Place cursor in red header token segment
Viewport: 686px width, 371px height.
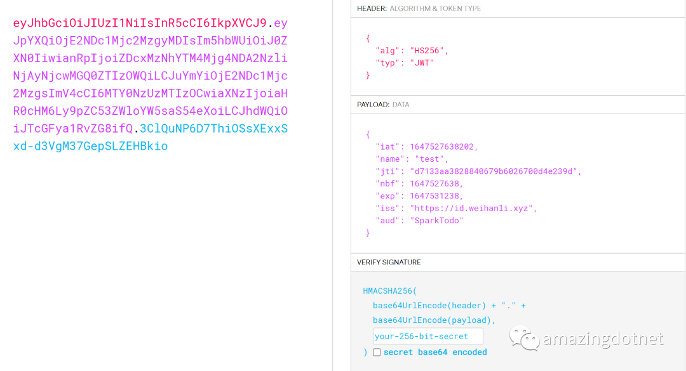tap(140, 23)
